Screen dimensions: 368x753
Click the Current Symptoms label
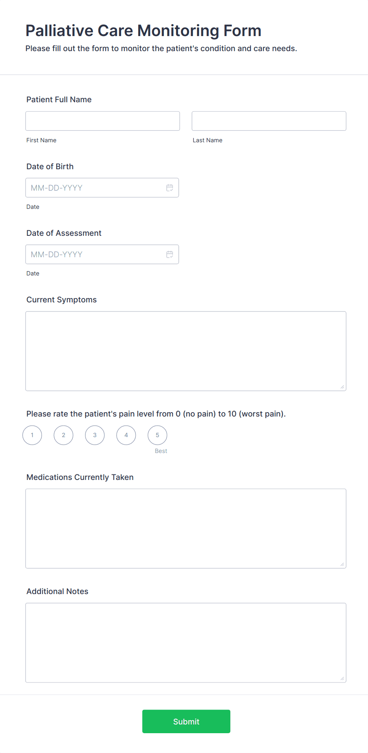click(61, 300)
